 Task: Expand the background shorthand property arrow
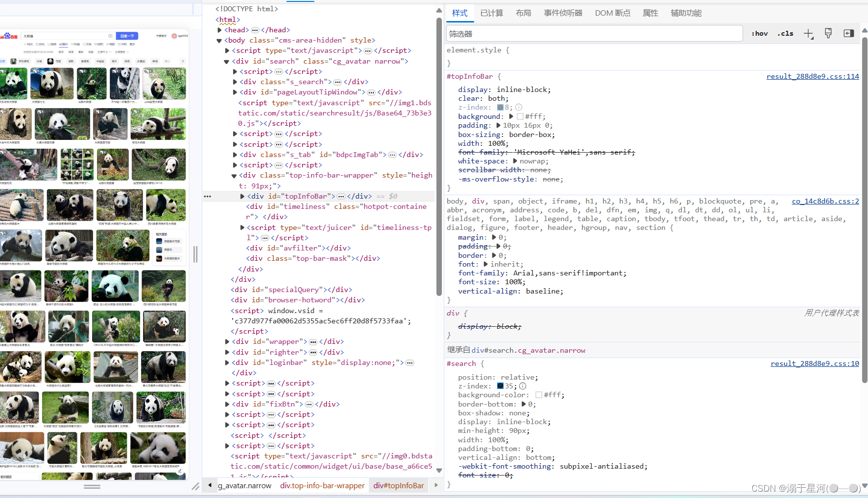[x=511, y=116]
